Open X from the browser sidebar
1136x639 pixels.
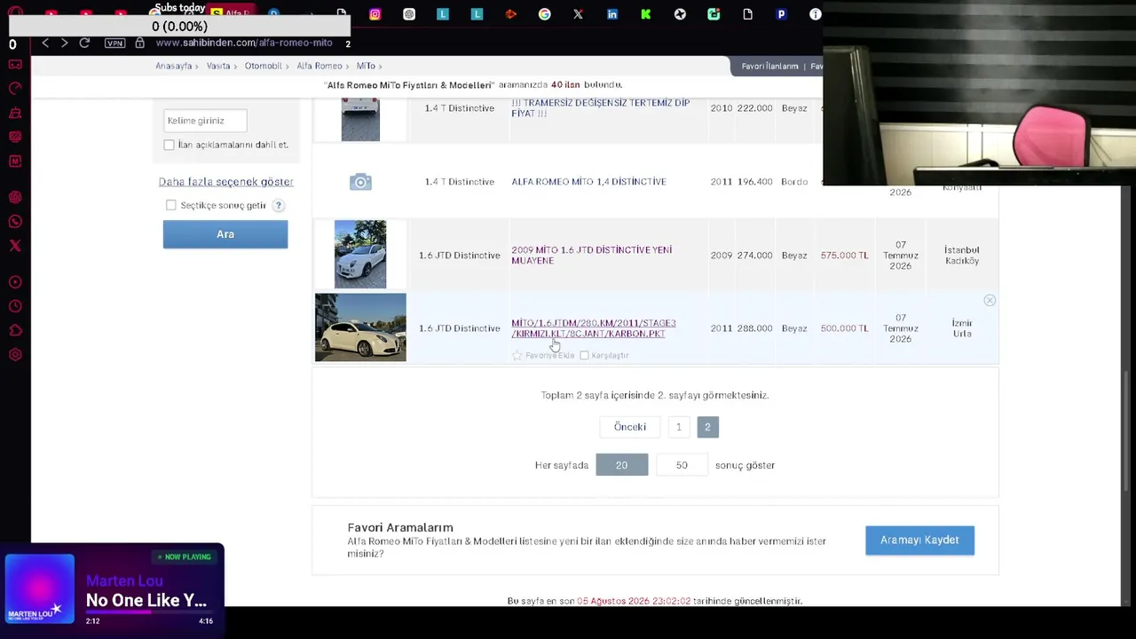point(15,246)
